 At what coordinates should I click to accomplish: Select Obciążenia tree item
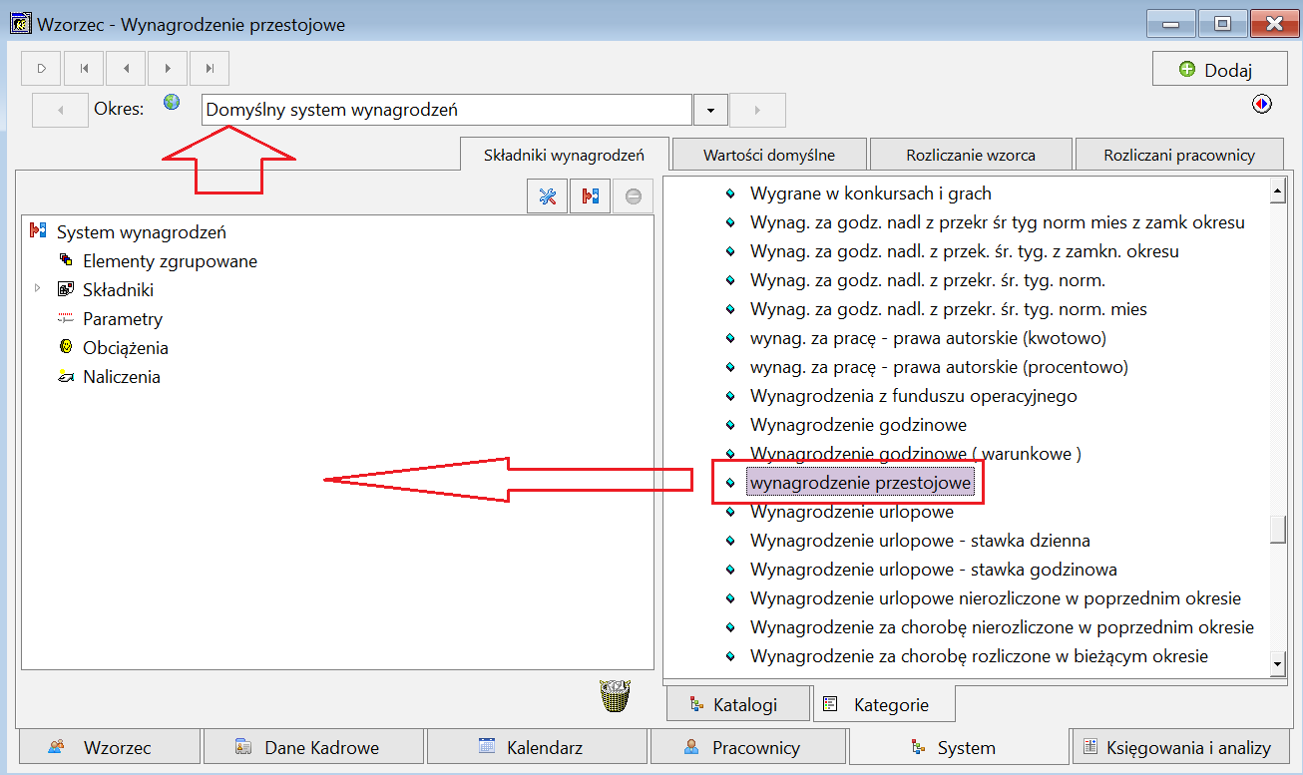pyautogui.click(x=126, y=348)
